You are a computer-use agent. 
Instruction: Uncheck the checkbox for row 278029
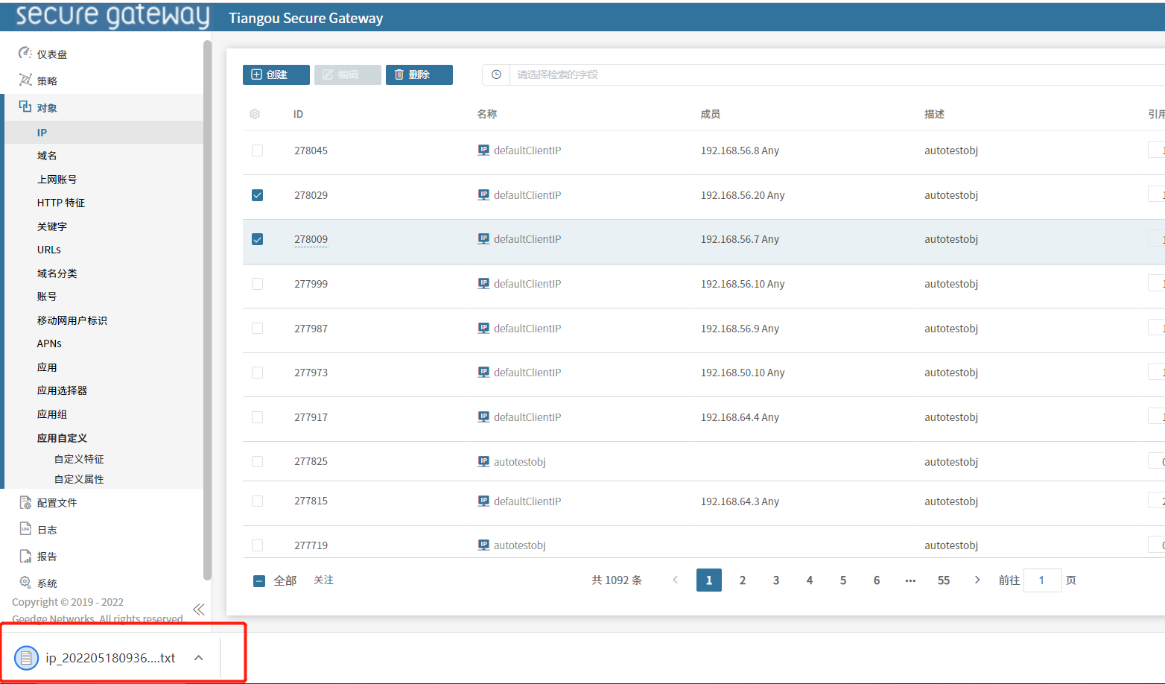pyautogui.click(x=257, y=195)
